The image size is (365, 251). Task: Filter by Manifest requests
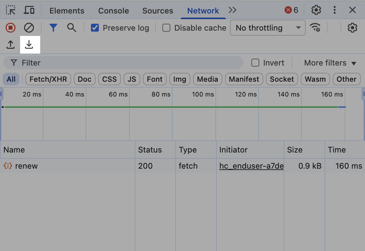click(x=244, y=79)
